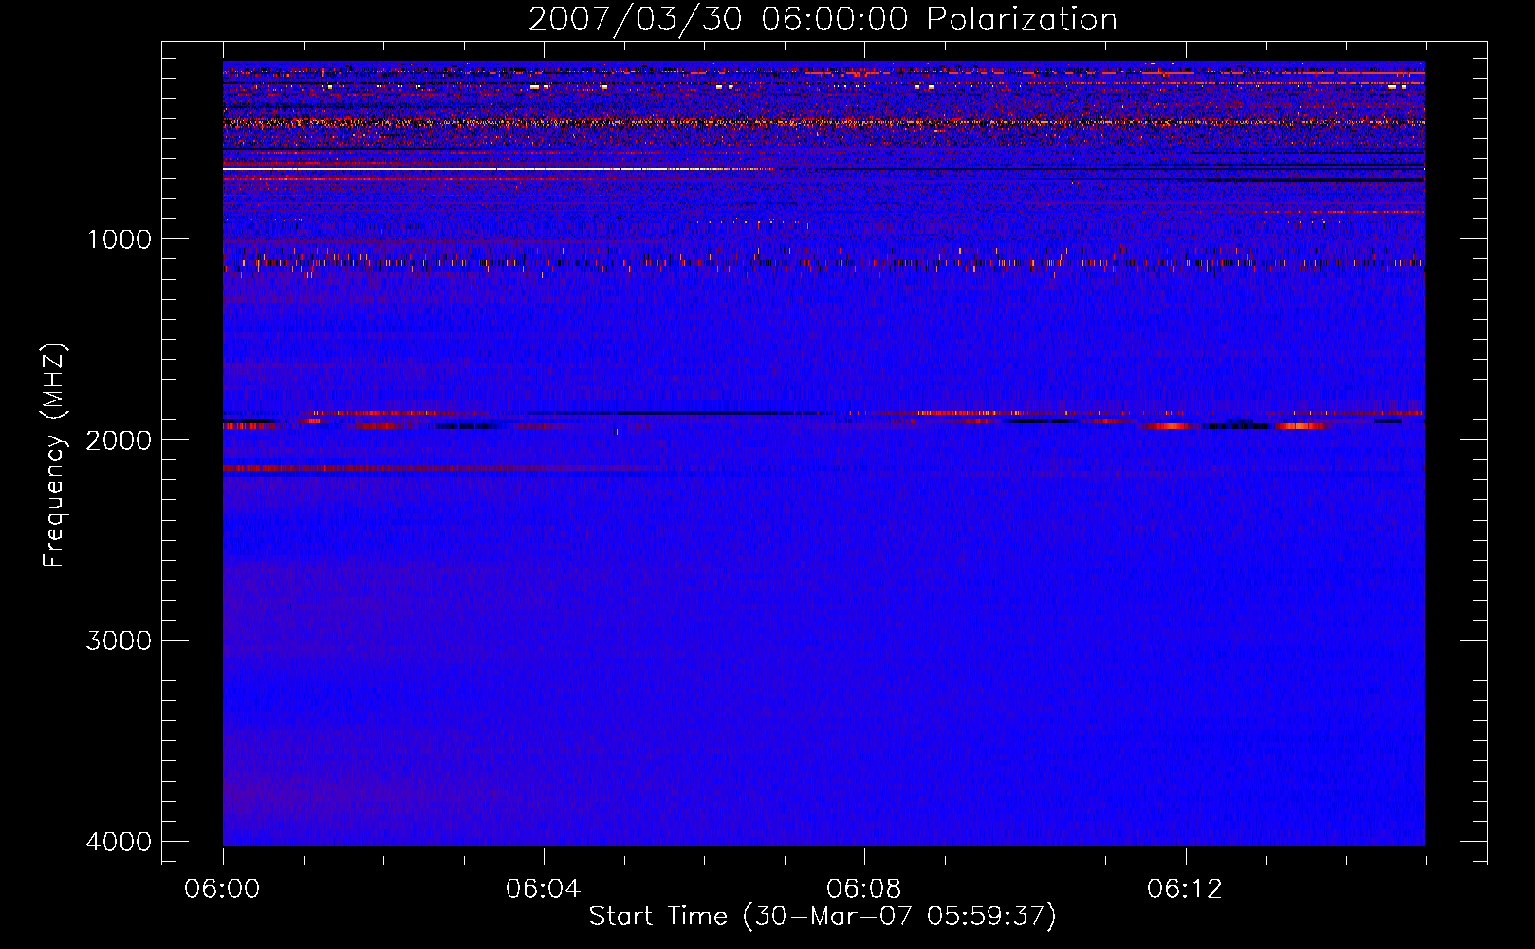Click the 2000 frequency tick label
The image size is (1535, 949).
pos(119,439)
